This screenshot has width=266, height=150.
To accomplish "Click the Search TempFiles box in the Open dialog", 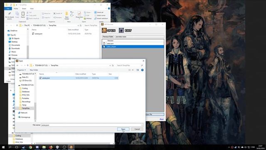I will 130,65.
